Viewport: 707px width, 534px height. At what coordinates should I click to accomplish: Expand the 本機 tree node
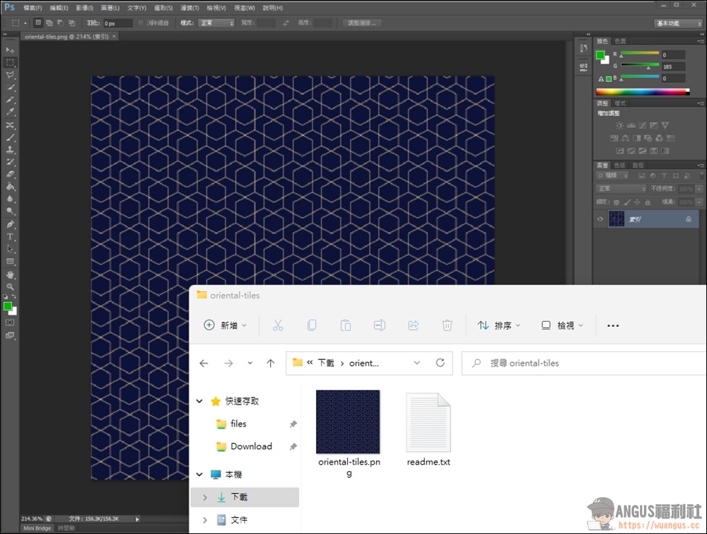(200, 475)
